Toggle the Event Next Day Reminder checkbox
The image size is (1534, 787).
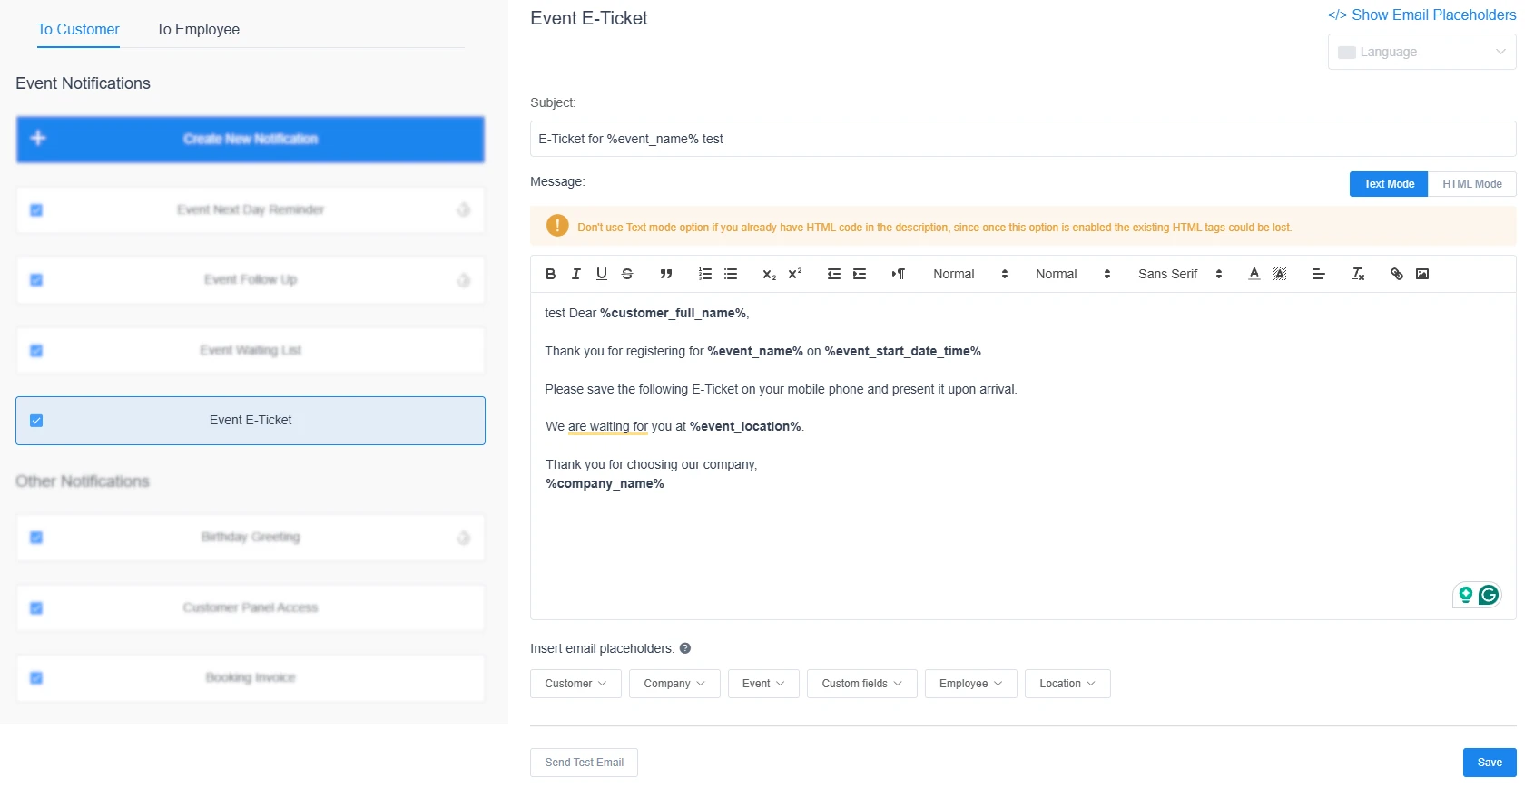pos(36,210)
